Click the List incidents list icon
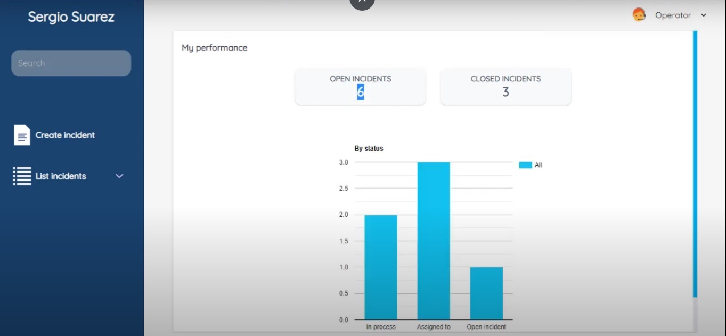This screenshot has height=336, width=726. click(x=22, y=176)
